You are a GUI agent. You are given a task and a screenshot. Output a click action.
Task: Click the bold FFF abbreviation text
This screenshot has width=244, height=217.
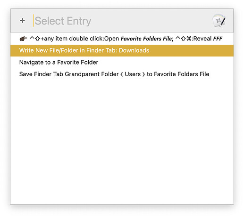[x=218, y=39]
